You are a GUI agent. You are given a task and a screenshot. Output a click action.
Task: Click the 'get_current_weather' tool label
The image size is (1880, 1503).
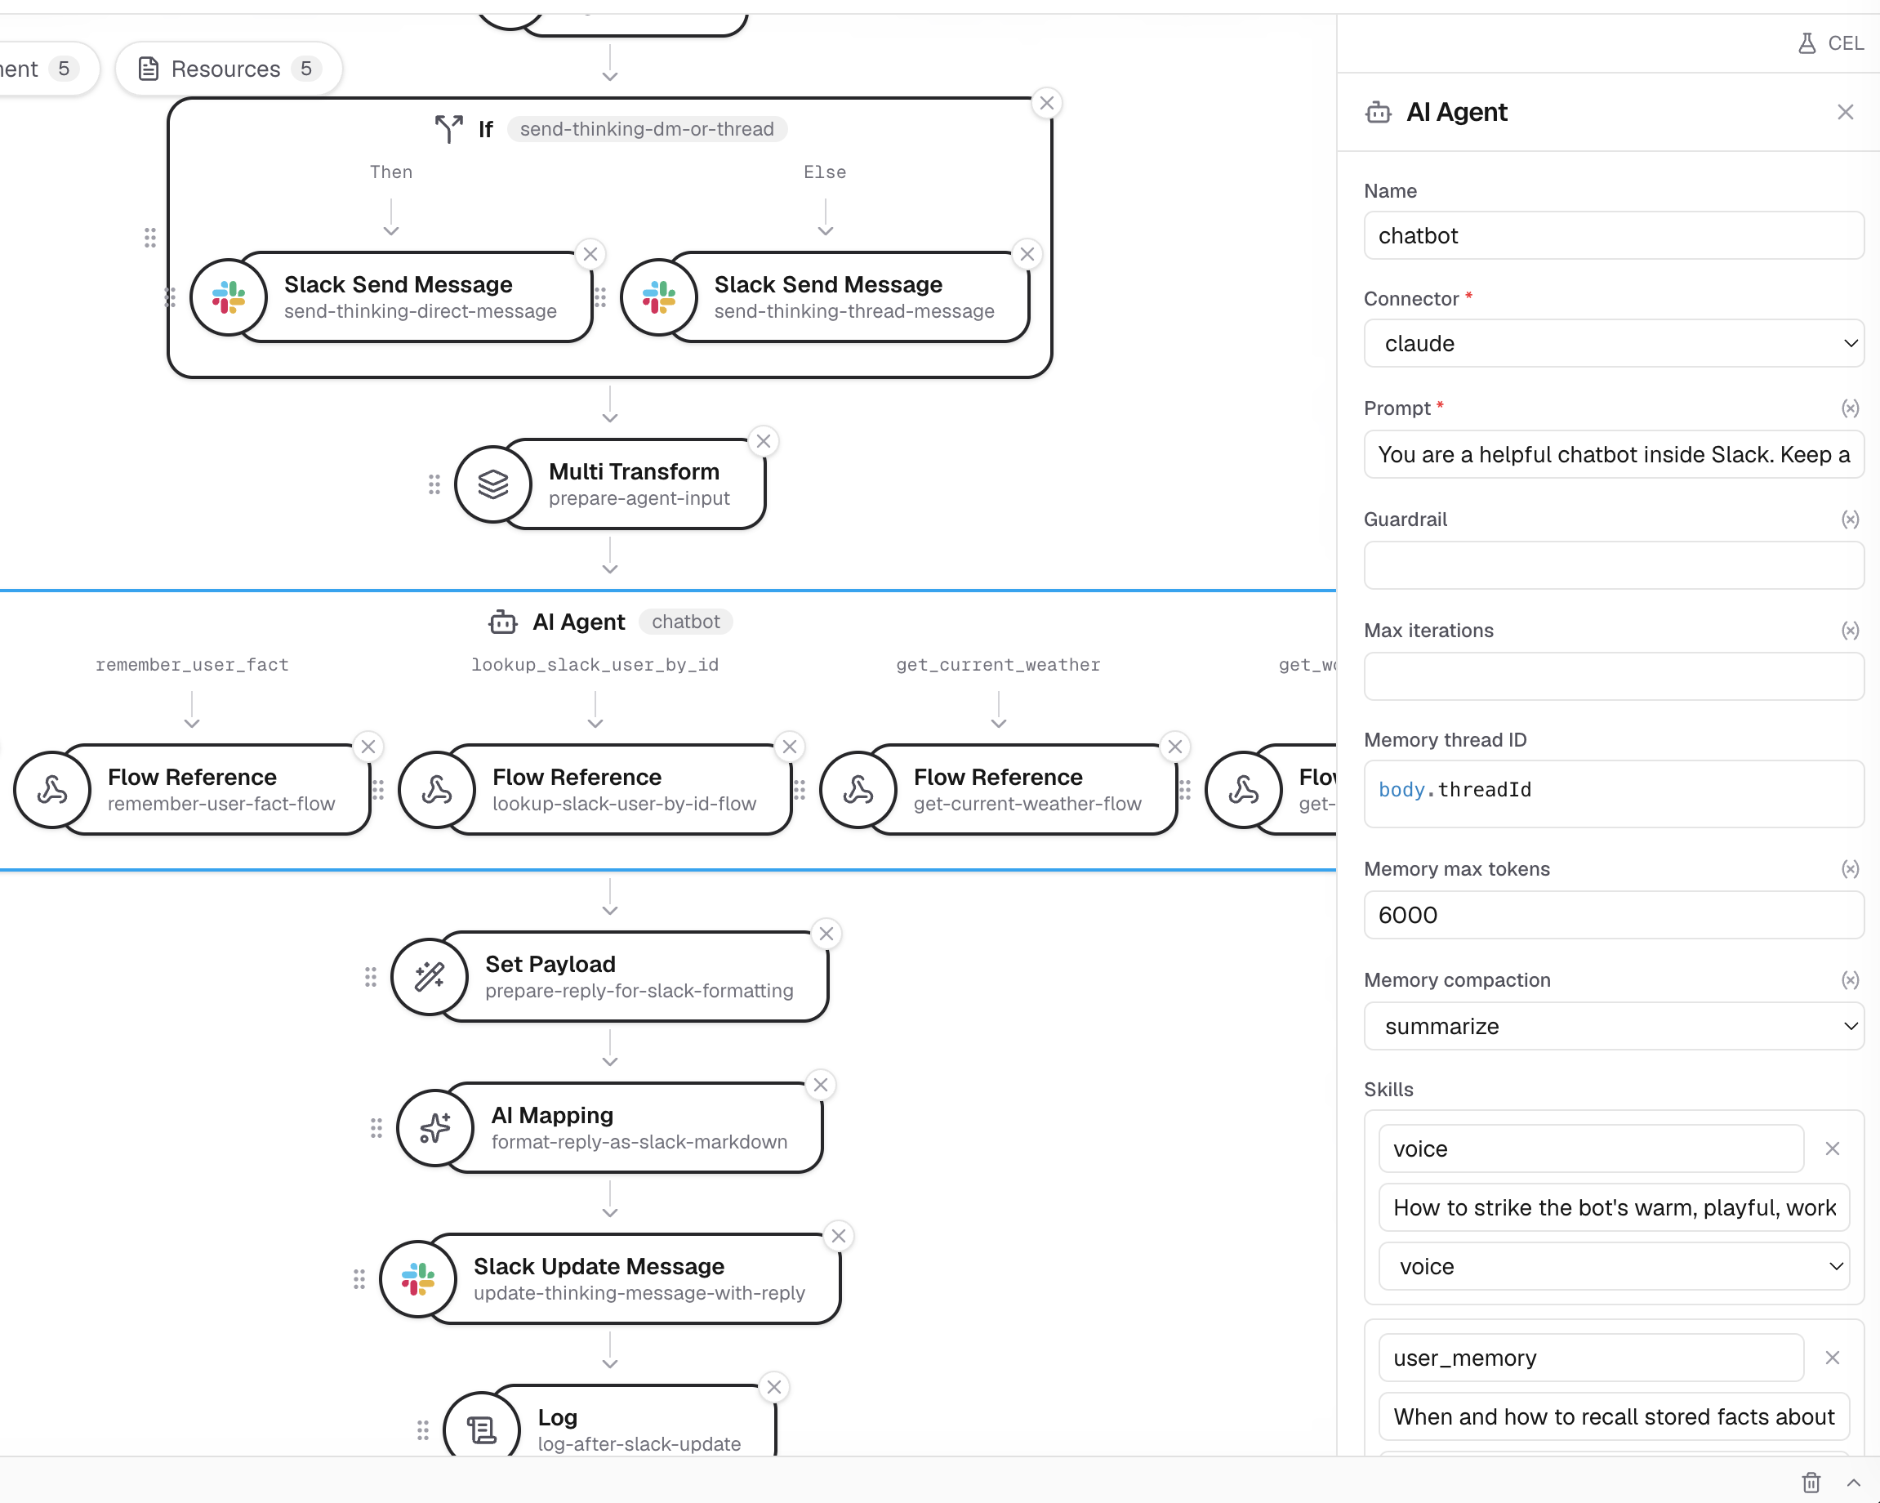tap(997, 665)
